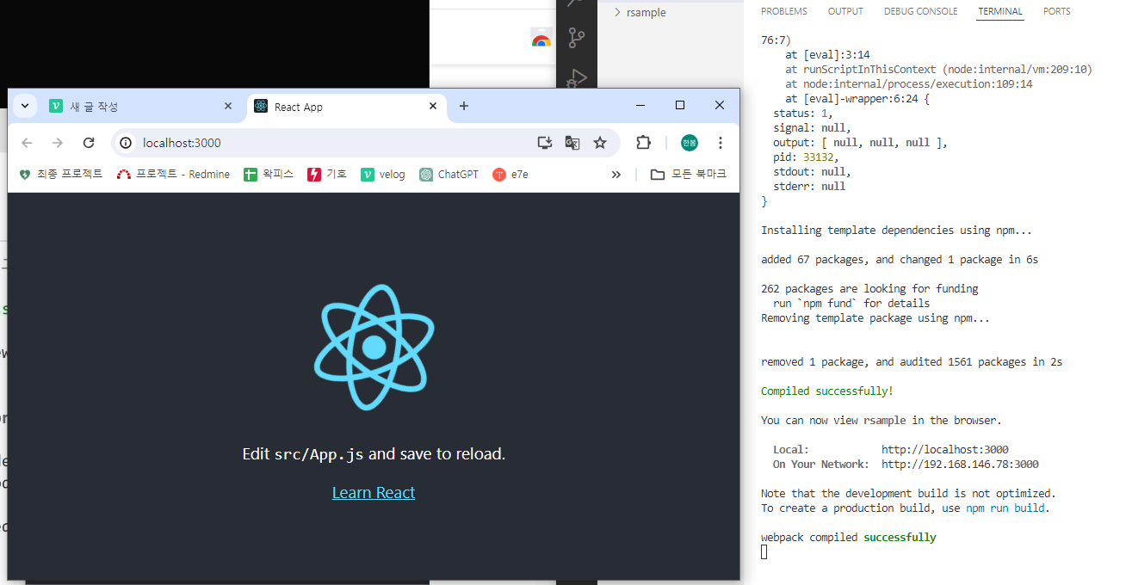The image size is (1126, 585).
Task: Switch to the OUTPUT panel tab
Action: 845,11
